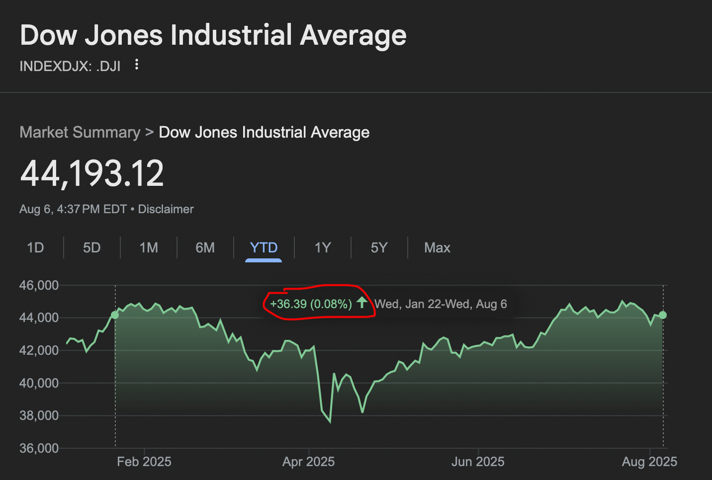Open the three-dot menu beside INDEXDJX: .DJI
The image size is (712, 480).
137,65
